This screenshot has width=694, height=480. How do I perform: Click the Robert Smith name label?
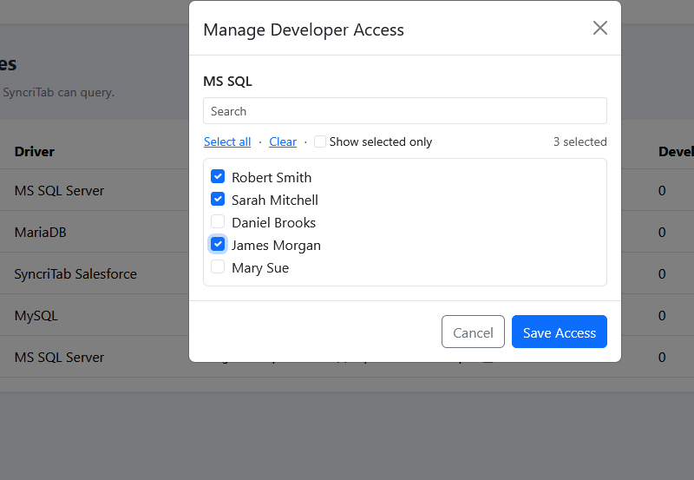click(272, 178)
